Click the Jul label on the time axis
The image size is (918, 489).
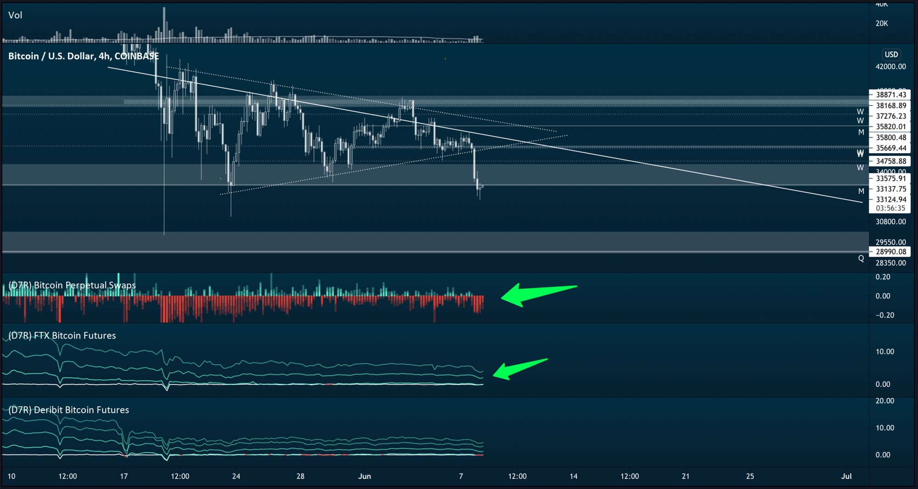[846, 476]
